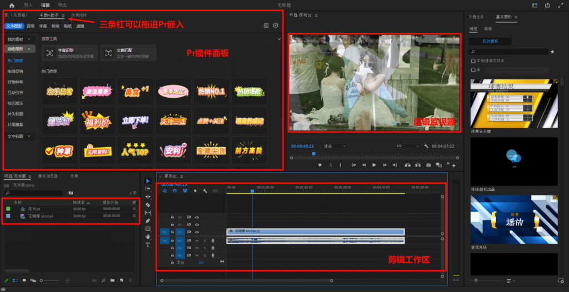
Task: Switch to the 导入 workspace tab
Action: pyautogui.click(x=28, y=5)
